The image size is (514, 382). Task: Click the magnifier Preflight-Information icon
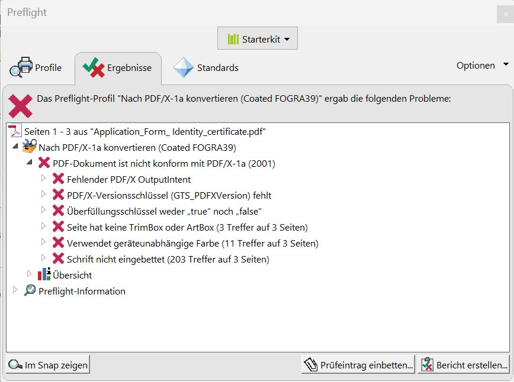[x=30, y=290]
